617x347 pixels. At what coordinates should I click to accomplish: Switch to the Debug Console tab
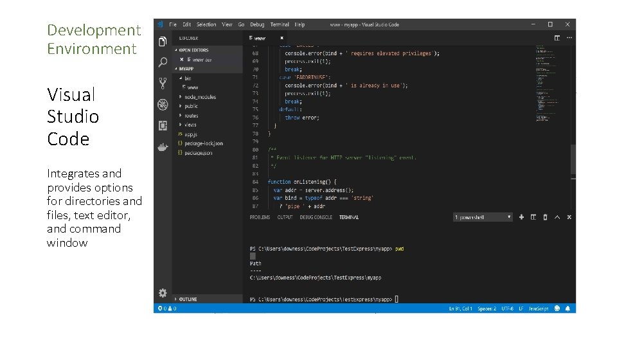point(316,217)
